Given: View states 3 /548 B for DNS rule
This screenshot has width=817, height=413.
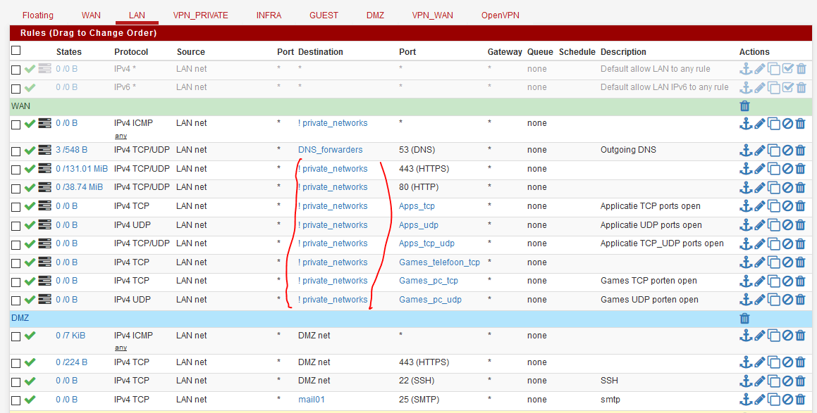Looking at the screenshot, I should (71, 150).
